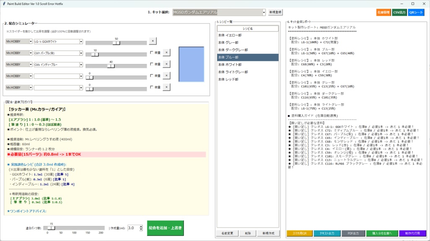Click red 必要量(15パーツ) line in guide
Image resolution: width=430 pixels, height=241 pixels.
pos(106,155)
